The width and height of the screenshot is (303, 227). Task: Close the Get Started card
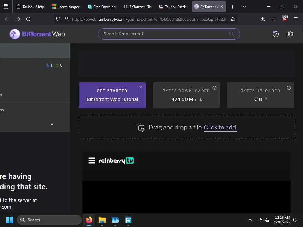[x=141, y=87]
